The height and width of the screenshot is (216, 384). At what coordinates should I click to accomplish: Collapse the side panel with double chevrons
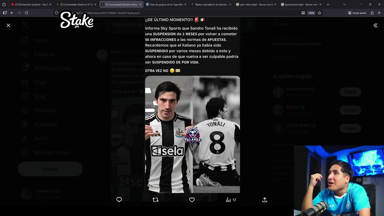coord(375,25)
